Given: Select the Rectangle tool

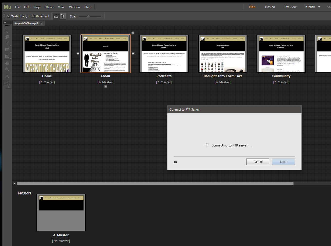Looking at the screenshot, I should point(7,50).
